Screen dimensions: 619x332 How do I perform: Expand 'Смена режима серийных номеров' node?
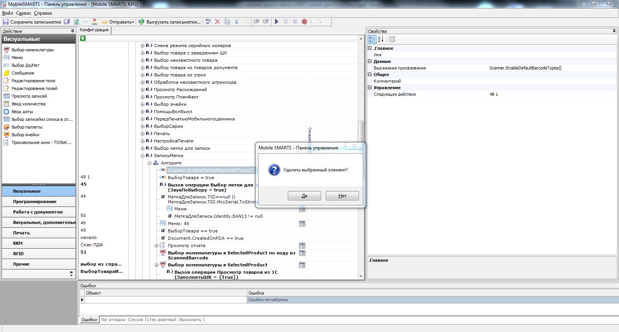point(142,46)
